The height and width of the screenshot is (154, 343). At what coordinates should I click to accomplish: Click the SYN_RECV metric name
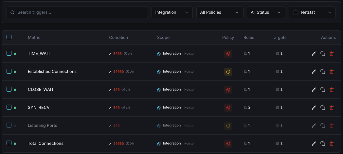(39, 108)
